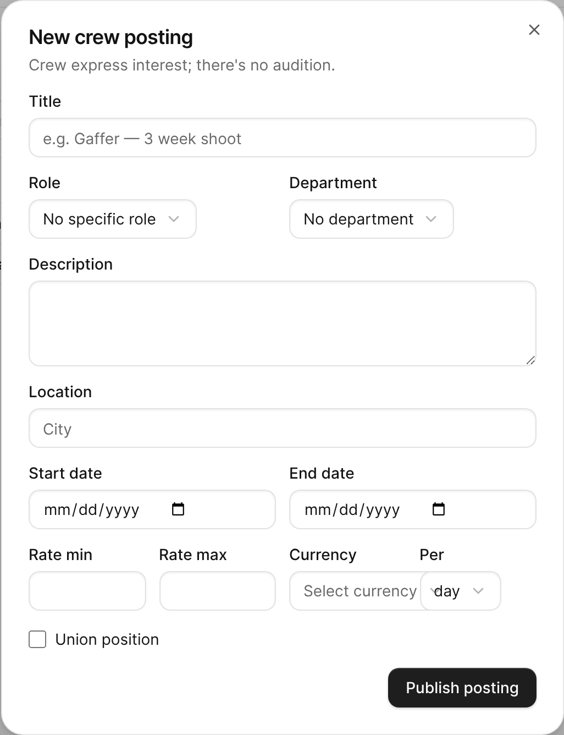Click the Start date field
Viewport: 564px width, 735px height.
152,509
